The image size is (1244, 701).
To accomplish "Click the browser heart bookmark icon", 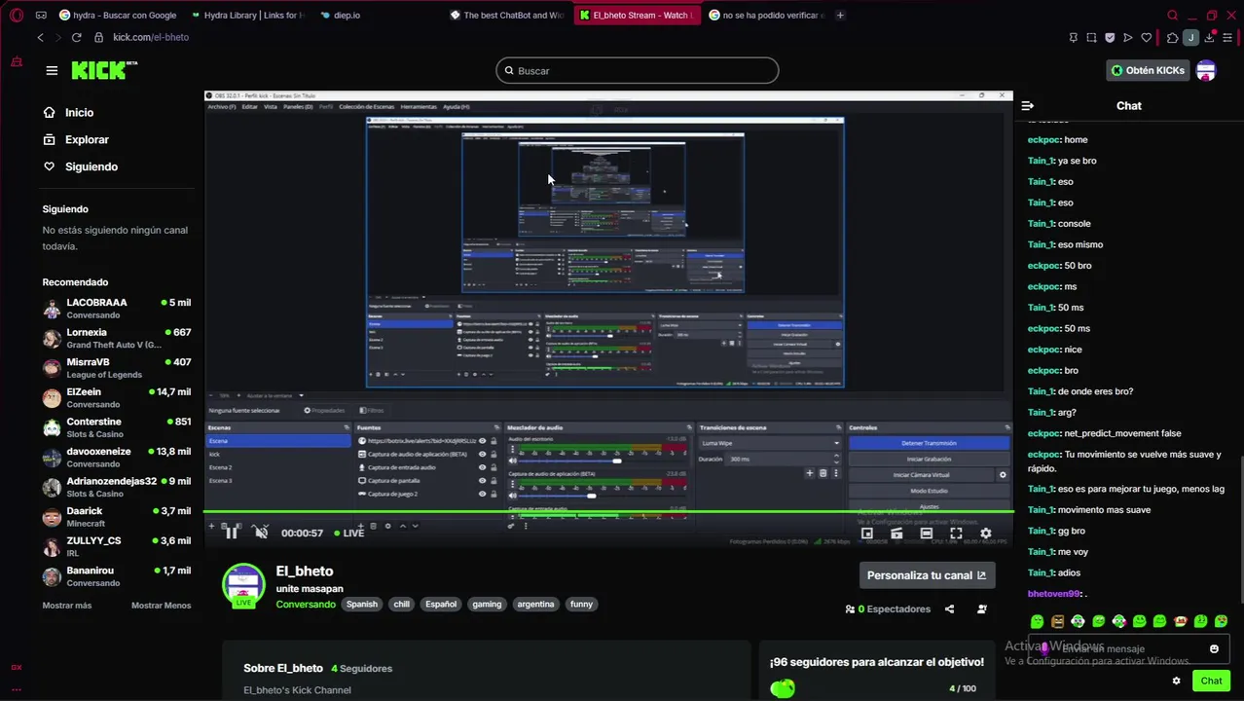I will point(1146,38).
